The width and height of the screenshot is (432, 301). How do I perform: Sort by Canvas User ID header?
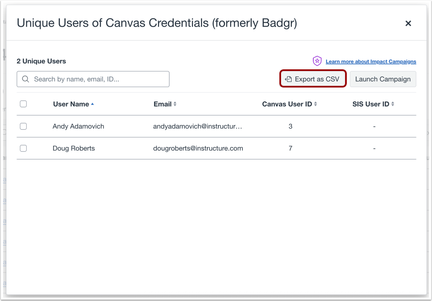(x=287, y=104)
